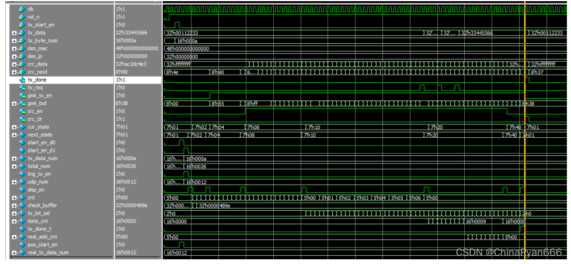Click value 32'h0000489e in the value column
This screenshot has width=571, height=264.
pyautogui.click(x=131, y=206)
